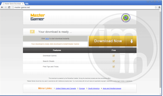Viewport: 163px width, 96px height.
Task: Click the yellow download arrow icon beside 'Your download is ready'
Action: 32,31
